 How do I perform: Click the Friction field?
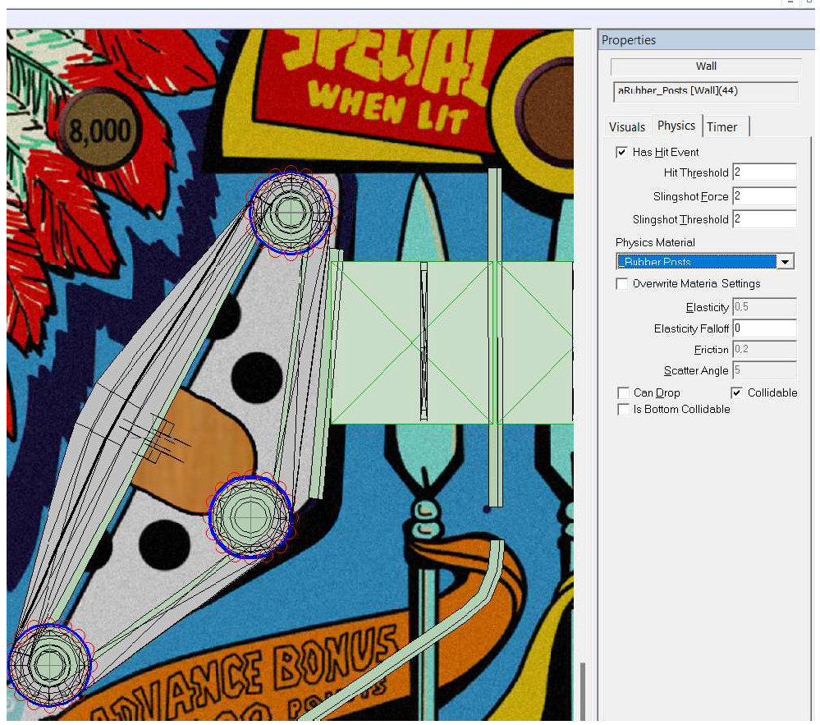pos(764,349)
